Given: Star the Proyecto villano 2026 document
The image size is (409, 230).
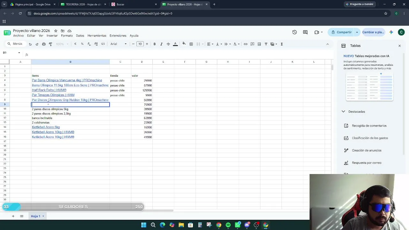Looking at the screenshot, I should pyautogui.click(x=56, y=31).
